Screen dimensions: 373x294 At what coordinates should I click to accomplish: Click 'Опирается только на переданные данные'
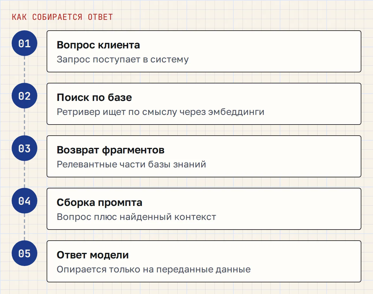pyautogui.click(x=154, y=269)
